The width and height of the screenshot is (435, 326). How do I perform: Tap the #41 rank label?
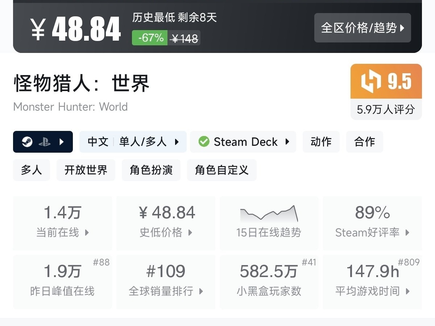click(x=309, y=262)
